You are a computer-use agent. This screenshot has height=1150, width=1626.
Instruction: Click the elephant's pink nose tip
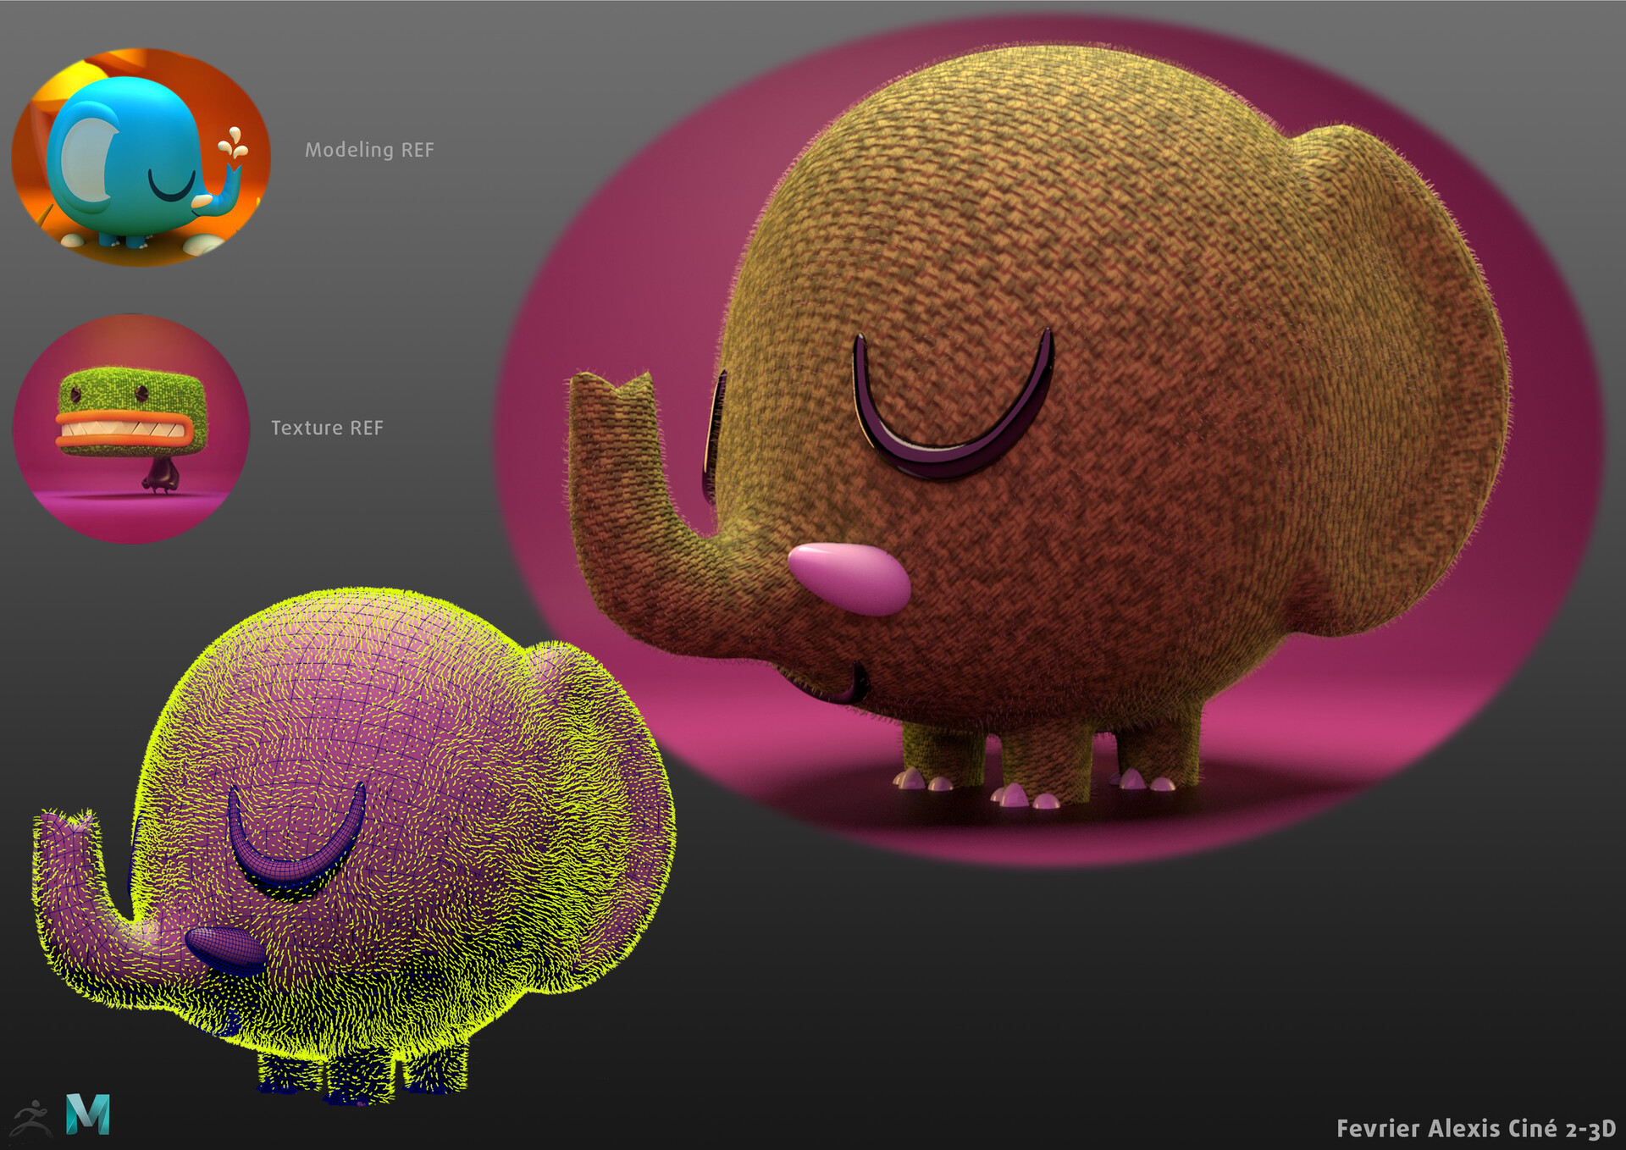pos(851,576)
